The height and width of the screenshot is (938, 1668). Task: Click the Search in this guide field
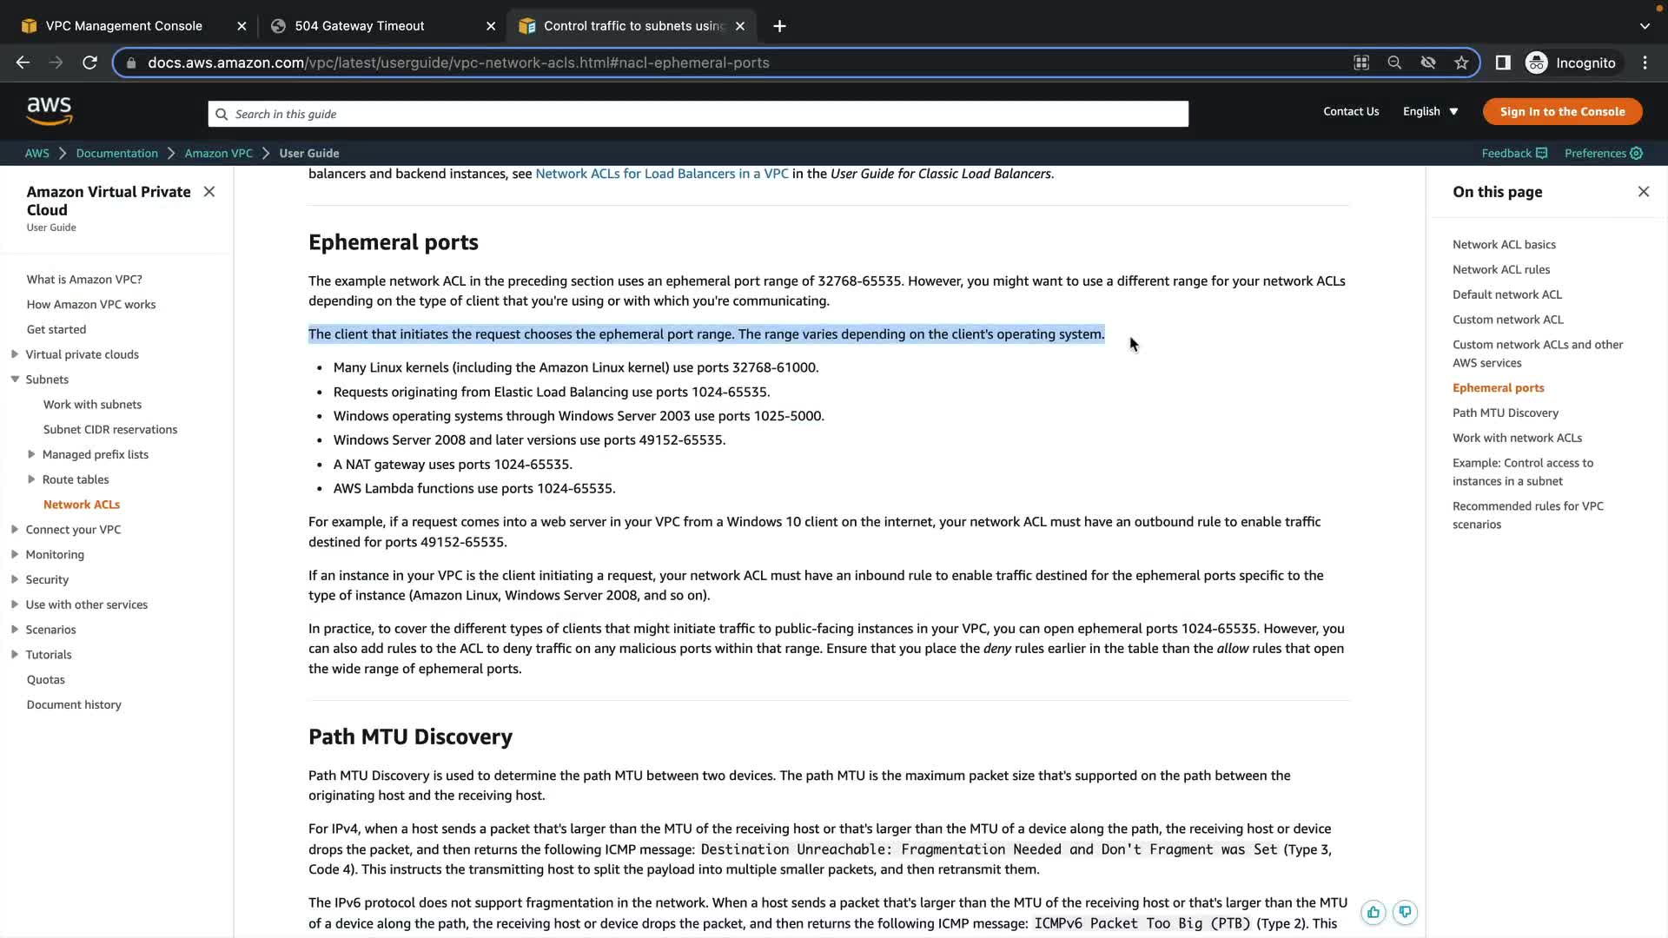click(698, 114)
